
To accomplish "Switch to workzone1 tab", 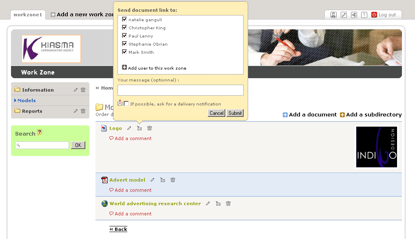I will tap(28, 15).
